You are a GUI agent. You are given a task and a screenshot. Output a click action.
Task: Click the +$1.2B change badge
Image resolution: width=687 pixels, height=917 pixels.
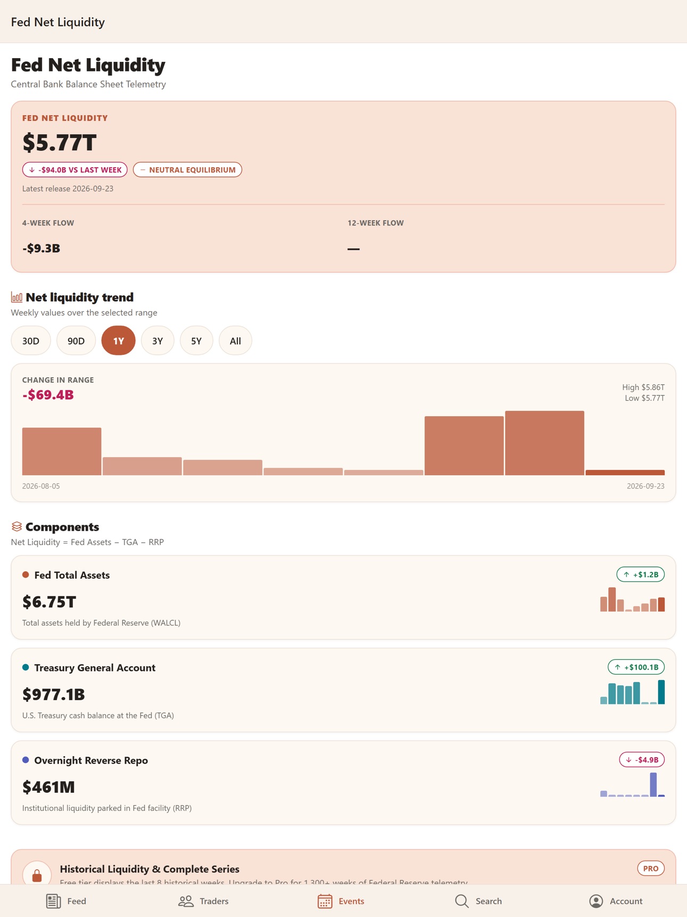click(x=641, y=574)
